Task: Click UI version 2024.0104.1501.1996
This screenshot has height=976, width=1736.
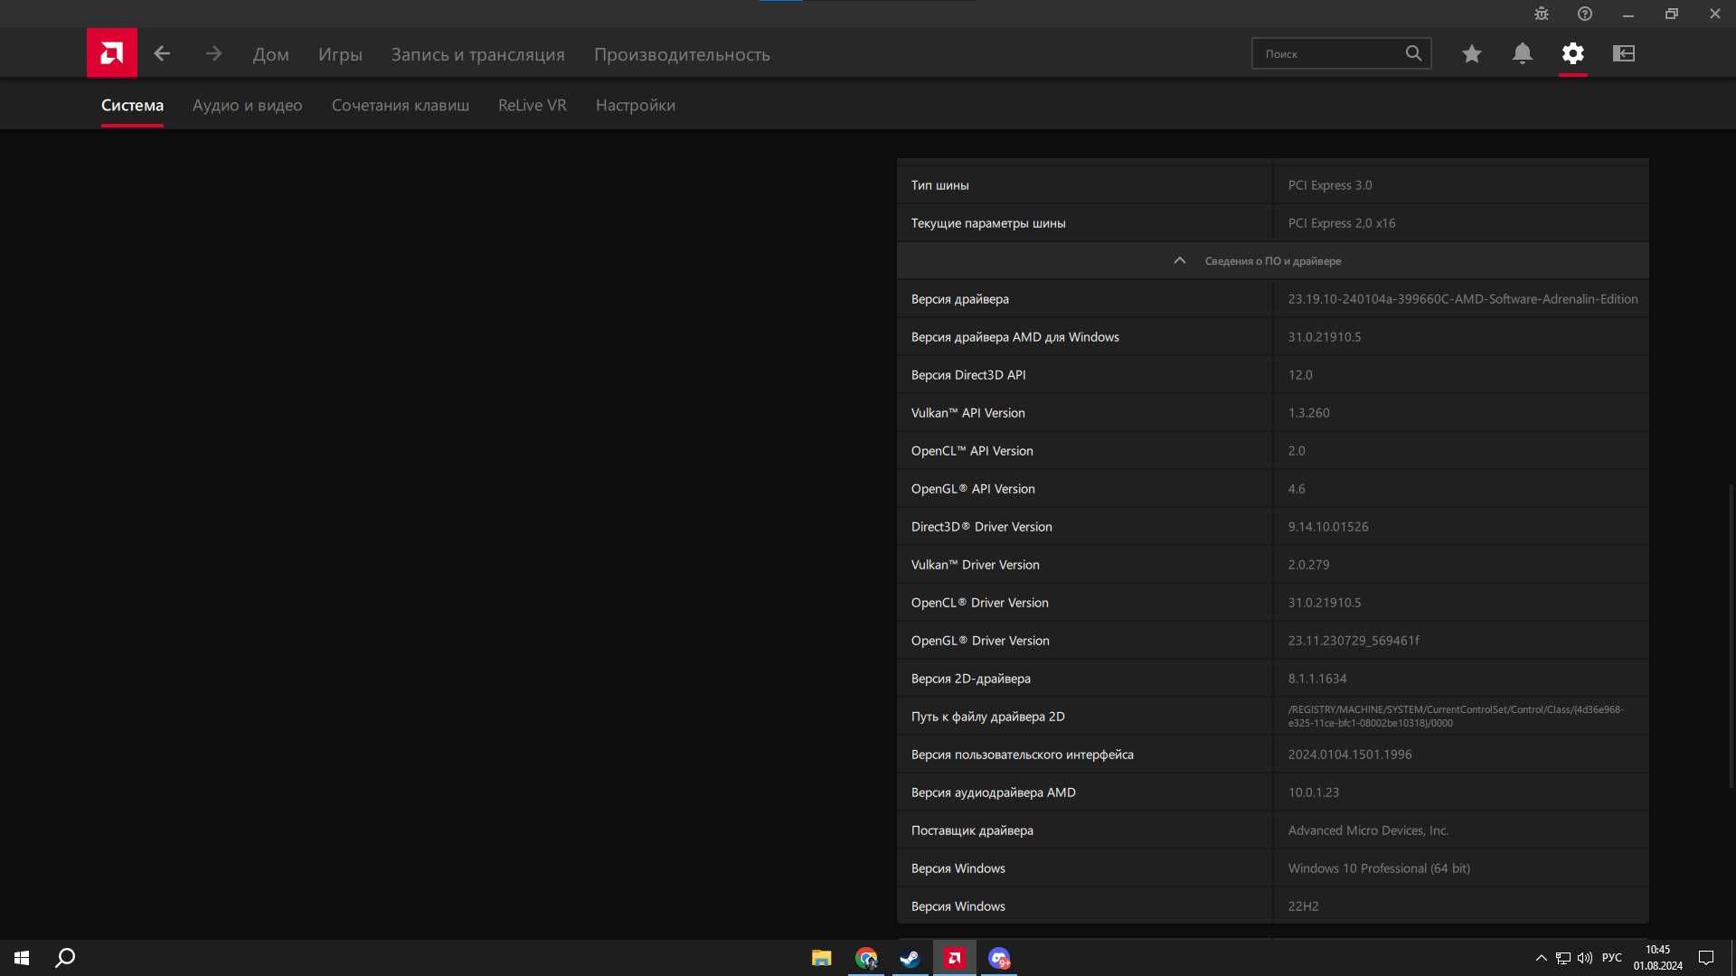Action: click(x=1350, y=755)
